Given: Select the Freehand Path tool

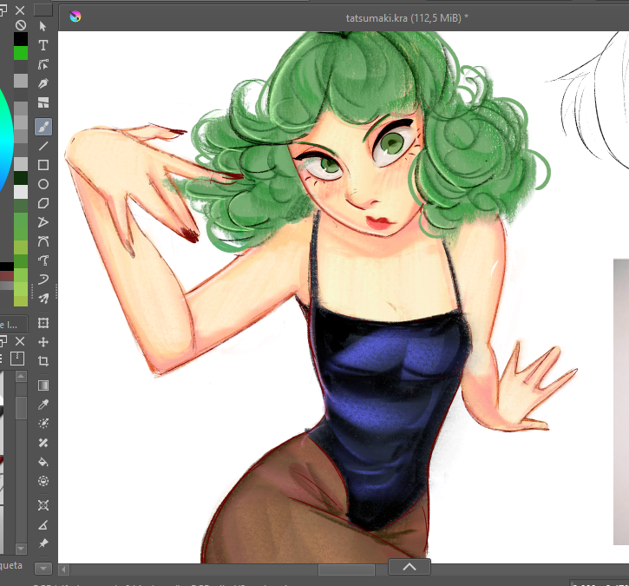Looking at the screenshot, I should click(x=43, y=260).
